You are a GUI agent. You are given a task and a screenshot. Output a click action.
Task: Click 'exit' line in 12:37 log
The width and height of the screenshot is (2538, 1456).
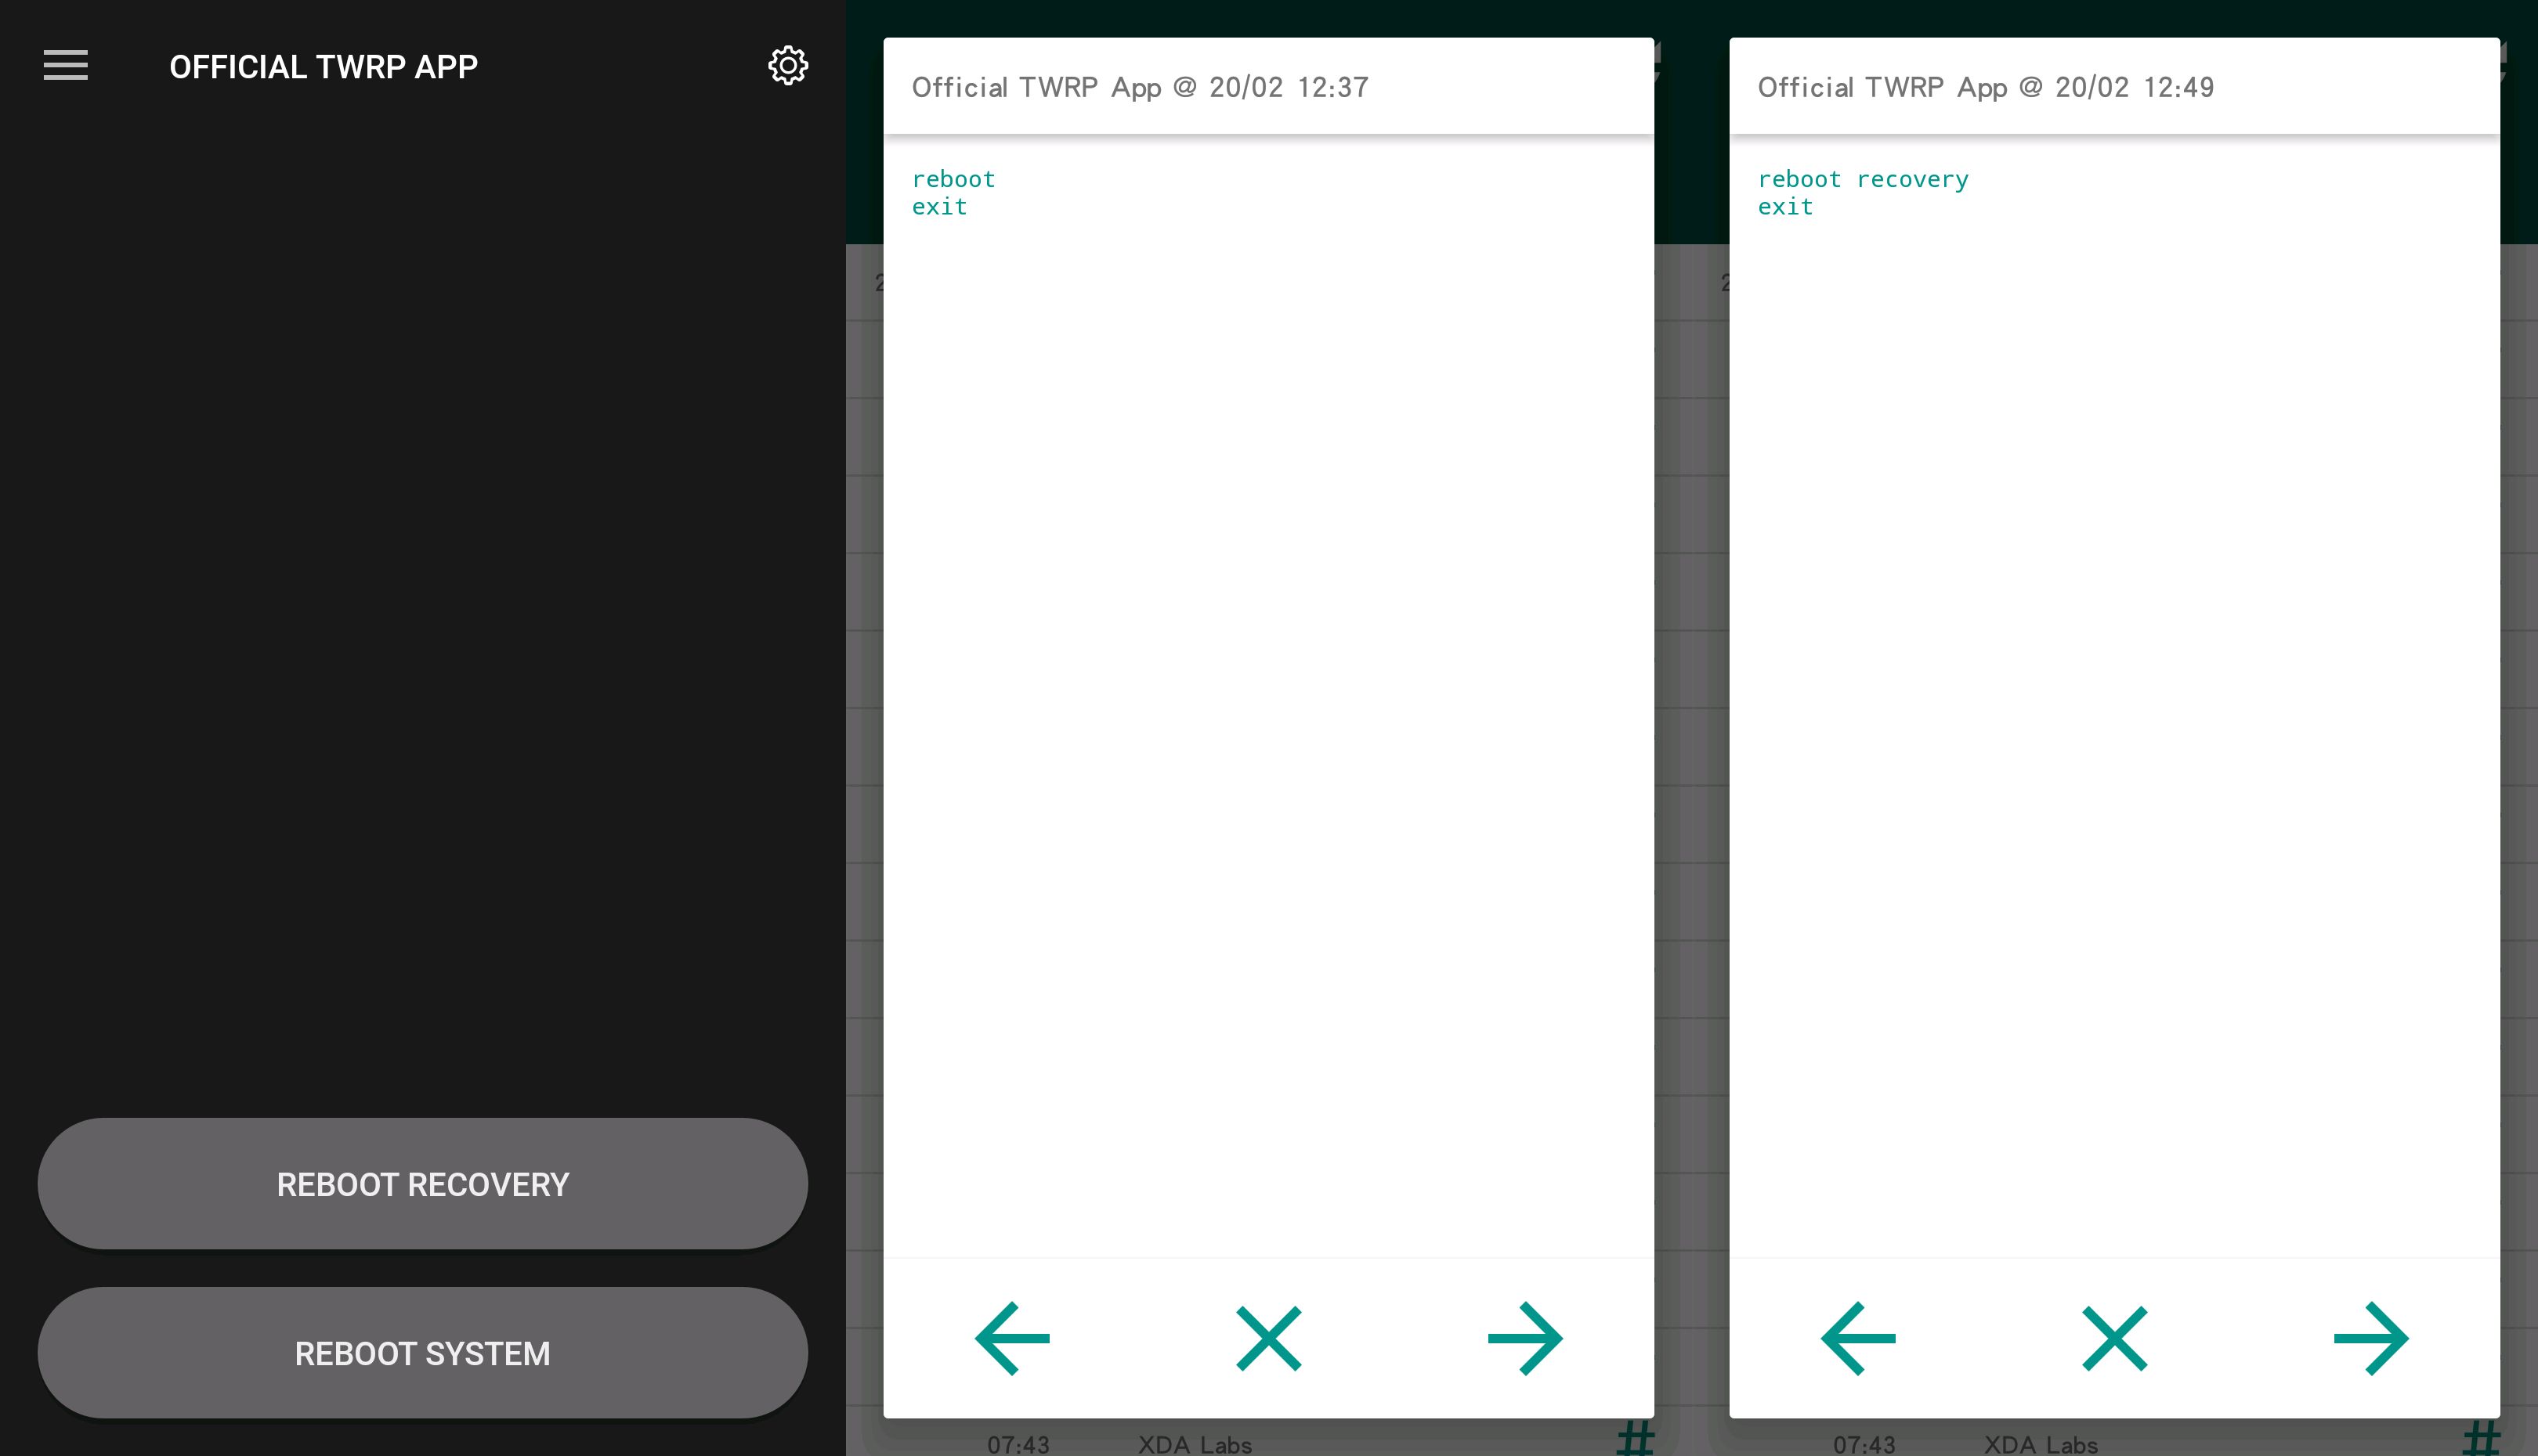939,207
